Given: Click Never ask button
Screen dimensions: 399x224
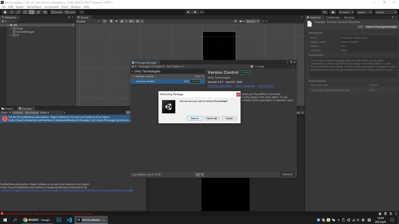Looking at the screenshot, I should pyautogui.click(x=212, y=118).
